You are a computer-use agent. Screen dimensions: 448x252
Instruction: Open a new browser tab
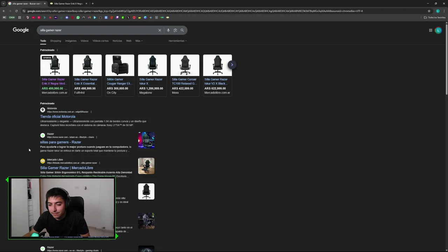pyautogui.click(x=92, y=3)
